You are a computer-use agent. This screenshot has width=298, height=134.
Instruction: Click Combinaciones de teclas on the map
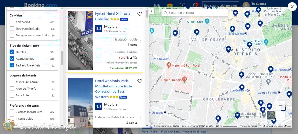pyautogui.click(x=166, y=126)
